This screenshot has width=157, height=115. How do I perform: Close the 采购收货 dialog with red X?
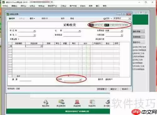point(129,14)
